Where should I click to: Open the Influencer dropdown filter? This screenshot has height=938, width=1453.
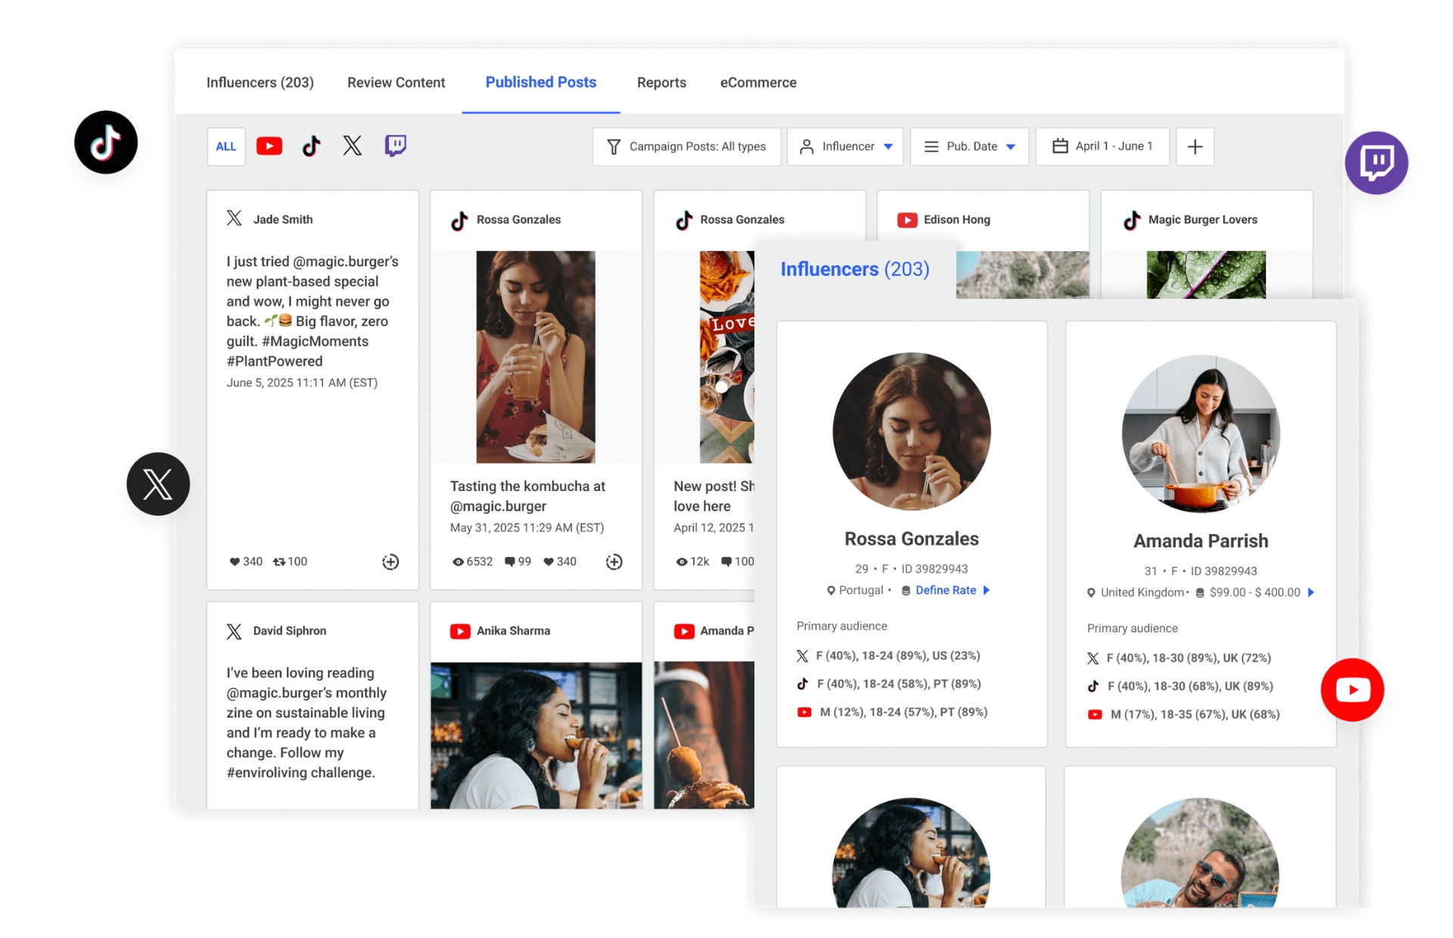[x=845, y=146]
